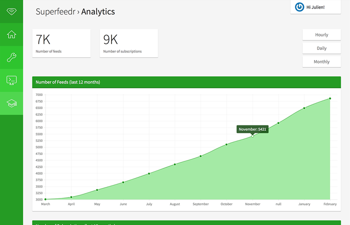The image size is (350, 225).
Task: Click the February data point on chart
Action: click(x=330, y=98)
